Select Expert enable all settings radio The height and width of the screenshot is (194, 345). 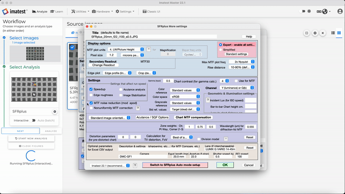(x=220, y=45)
